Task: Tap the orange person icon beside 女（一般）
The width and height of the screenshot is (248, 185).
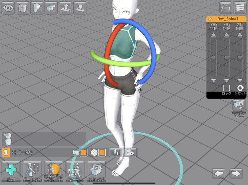Action: pos(6,152)
